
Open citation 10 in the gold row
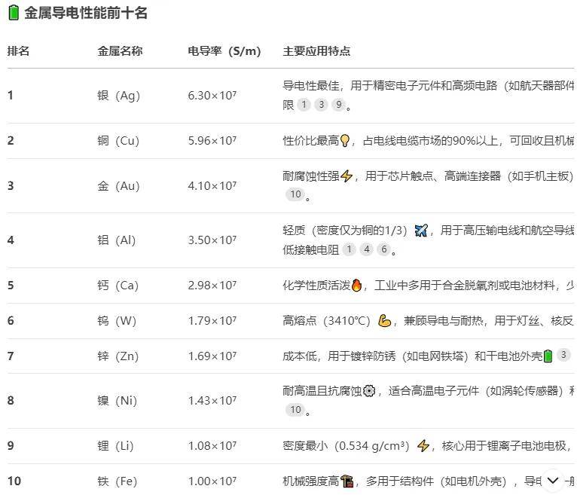(295, 194)
